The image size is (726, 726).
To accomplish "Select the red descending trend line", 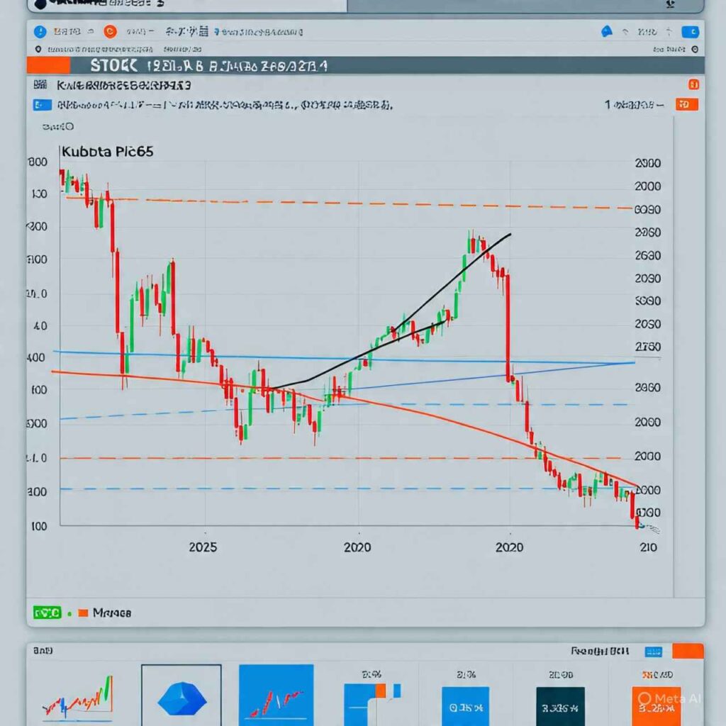I will click(345, 398).
